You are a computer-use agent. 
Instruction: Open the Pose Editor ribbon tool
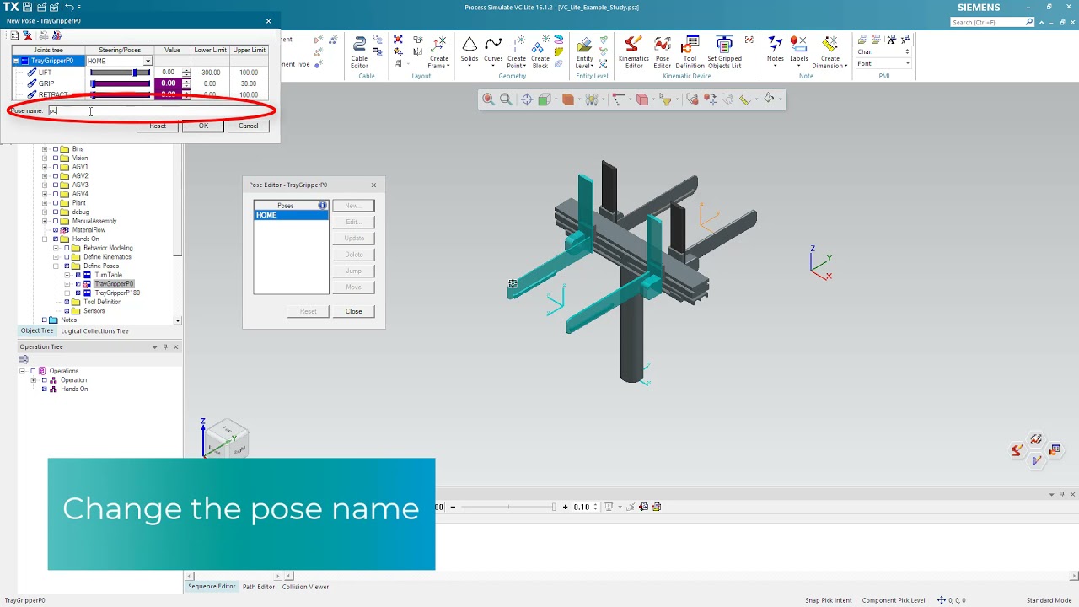[663, 52]
